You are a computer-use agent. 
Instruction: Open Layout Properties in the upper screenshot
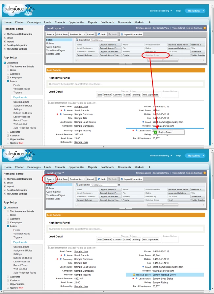coord(131,34)
